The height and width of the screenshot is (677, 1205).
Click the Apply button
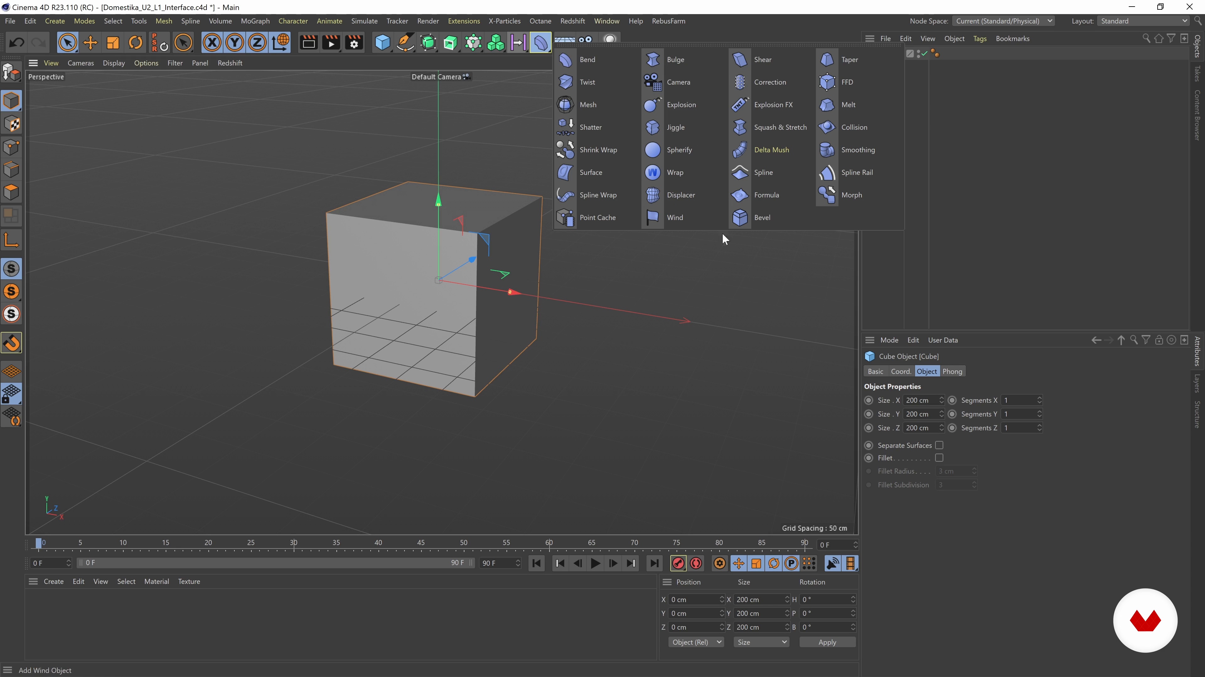(827, 643)
